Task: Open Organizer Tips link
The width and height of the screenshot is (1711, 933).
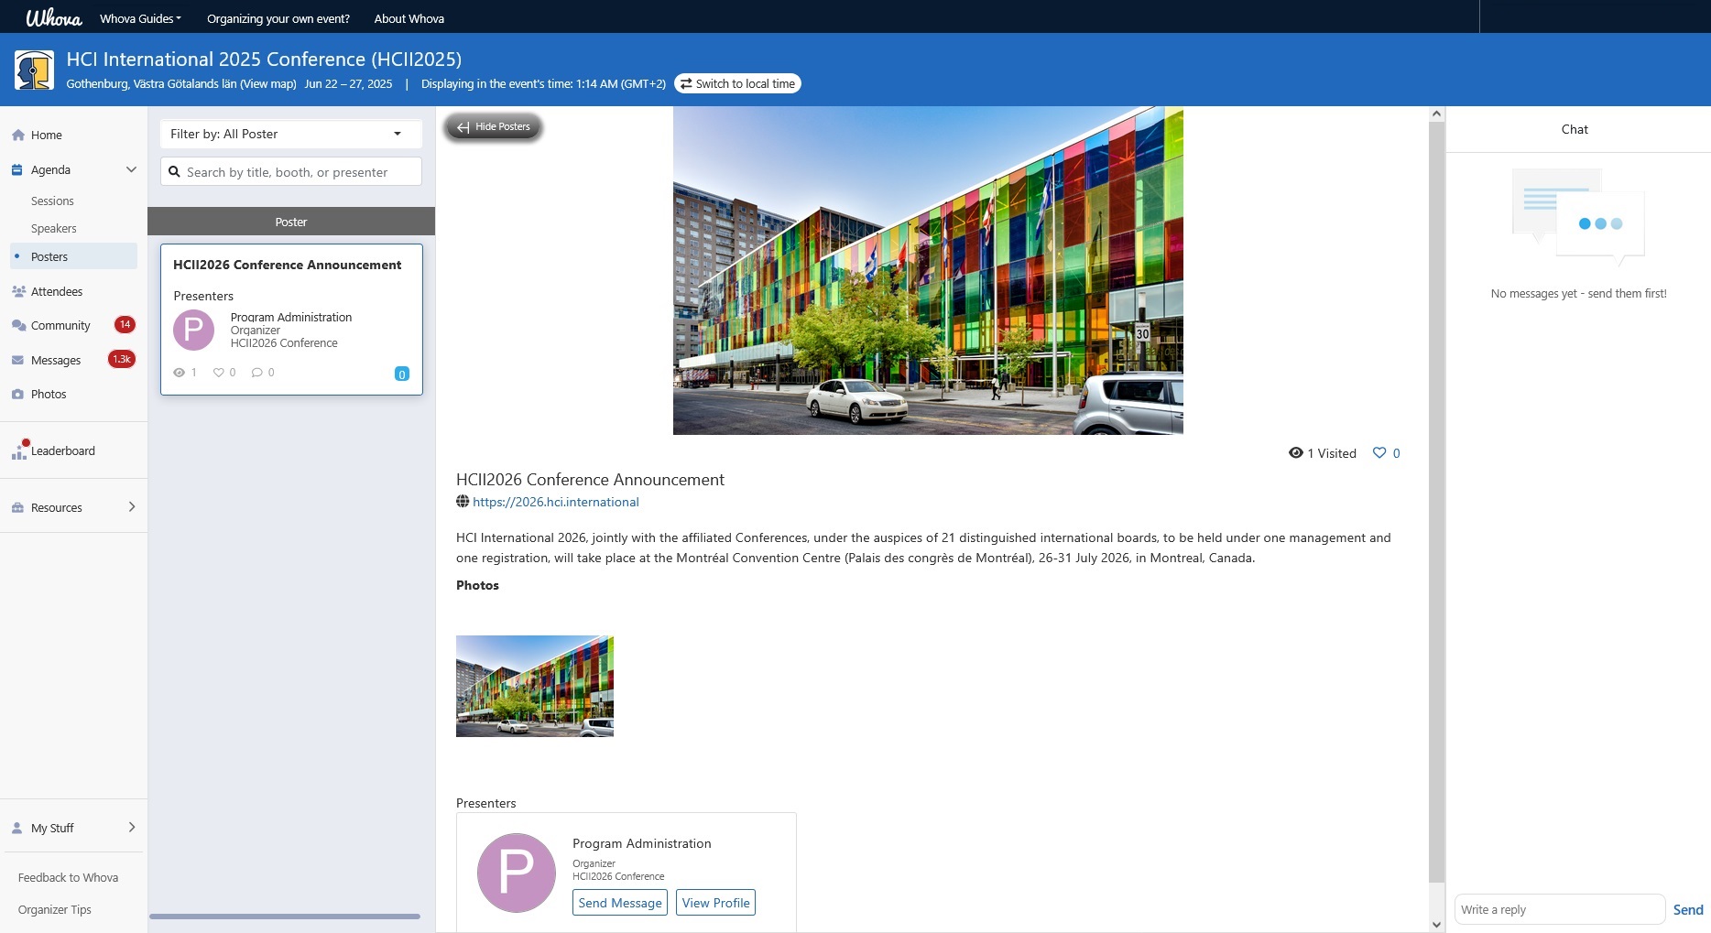Action: tap(55, 909)
